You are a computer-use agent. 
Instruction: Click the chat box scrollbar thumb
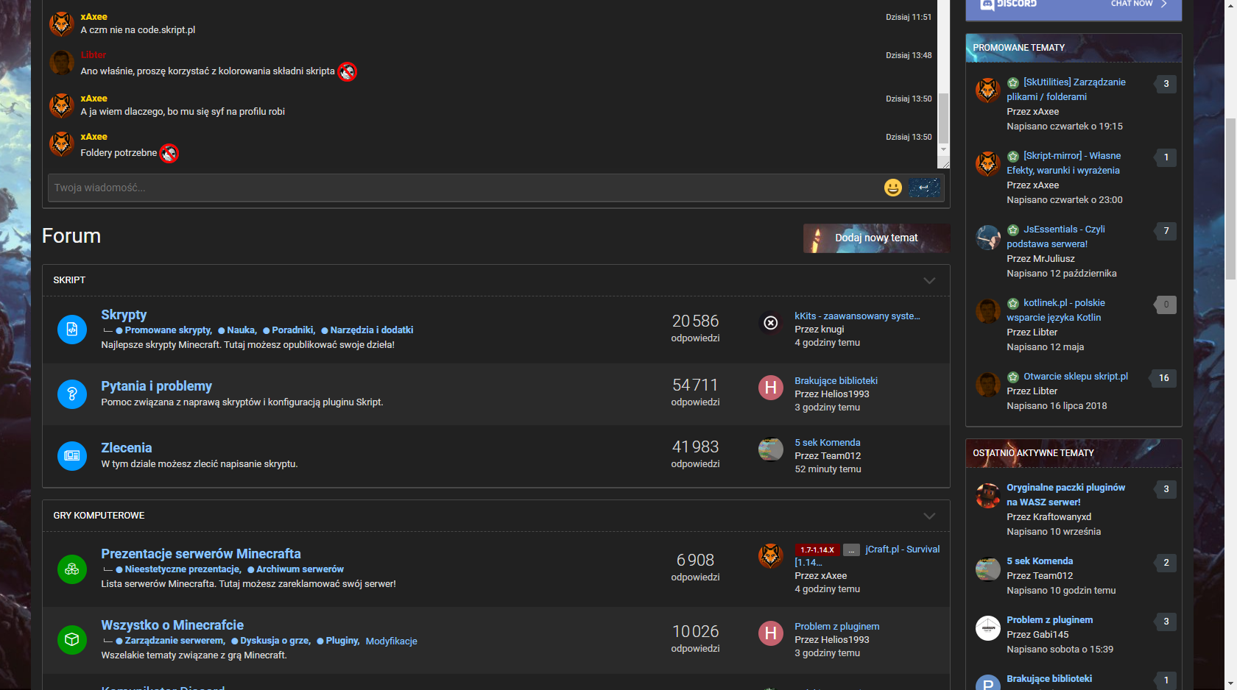pos(943,118)
